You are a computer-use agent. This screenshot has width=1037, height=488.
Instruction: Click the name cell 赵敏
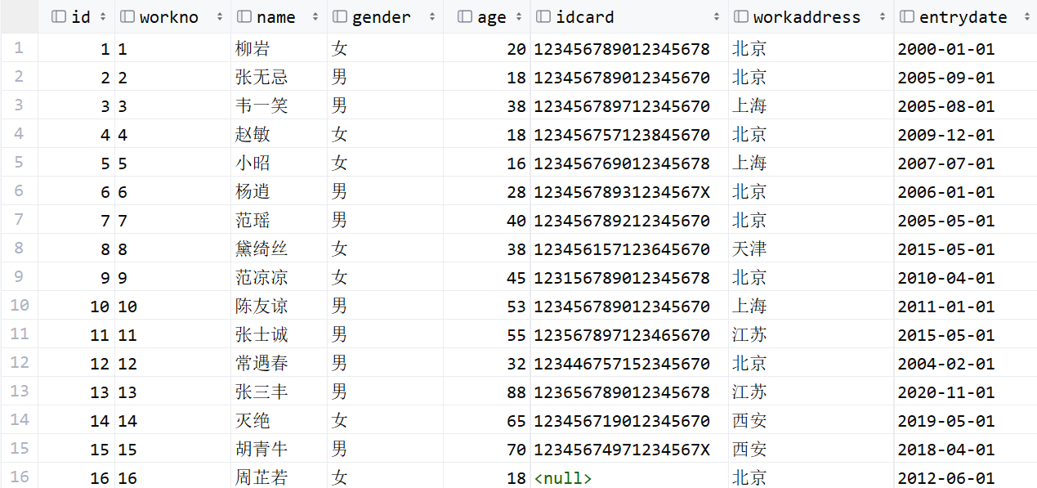(253, 135)
